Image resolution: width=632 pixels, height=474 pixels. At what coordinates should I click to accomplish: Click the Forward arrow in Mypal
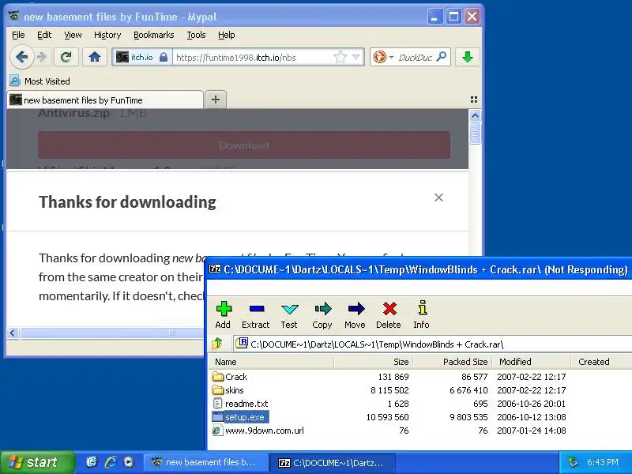(42, 57)
